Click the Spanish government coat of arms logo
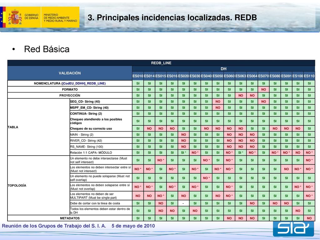This screenshot has width=320, height=240. click(15, 17)
